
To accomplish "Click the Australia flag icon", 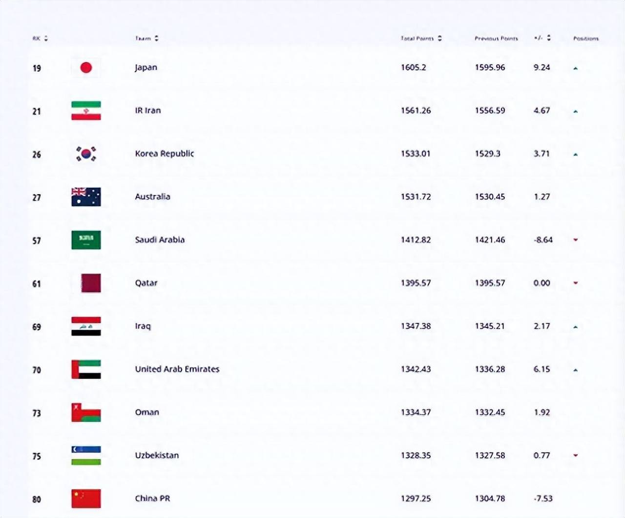I will tap(86, 197).
